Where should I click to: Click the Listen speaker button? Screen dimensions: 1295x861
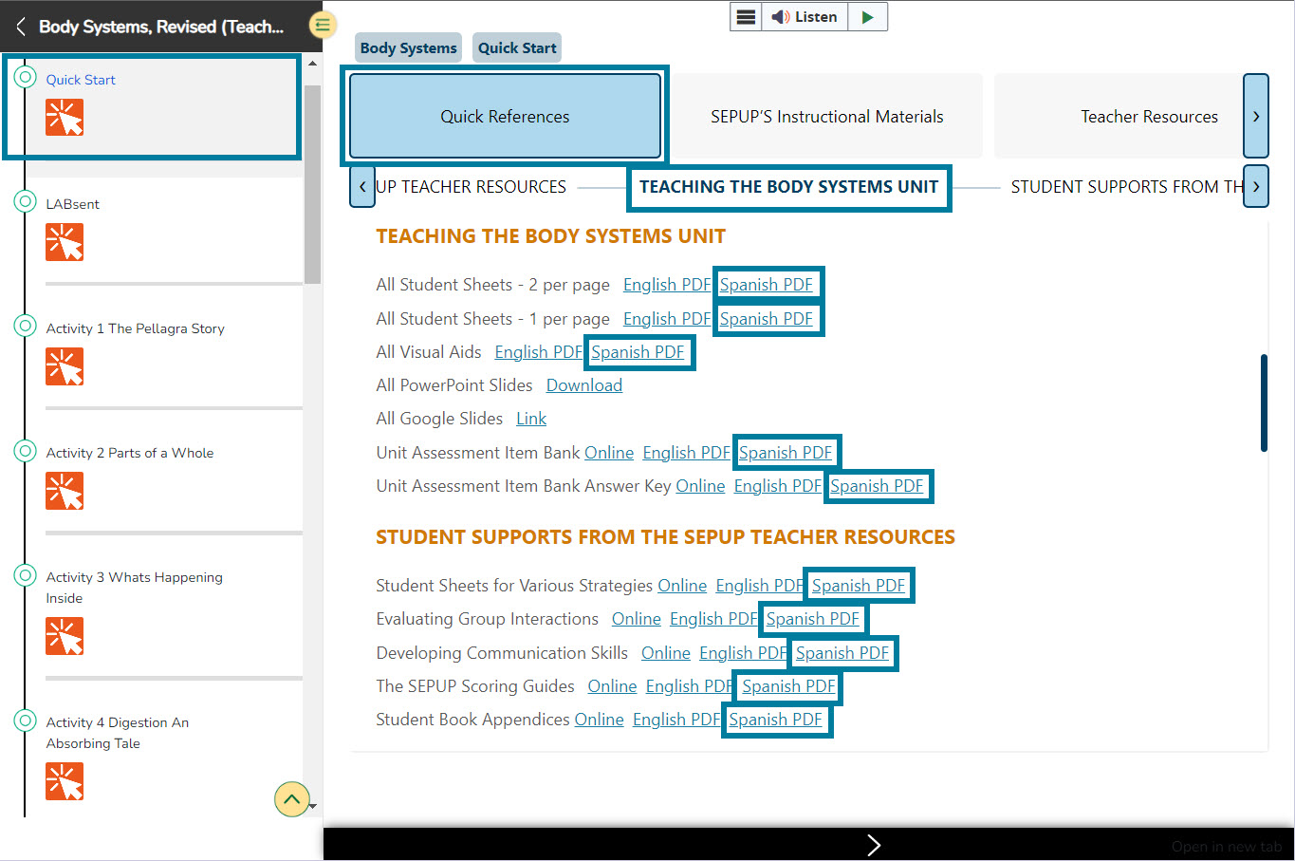[x=805, y=17]
